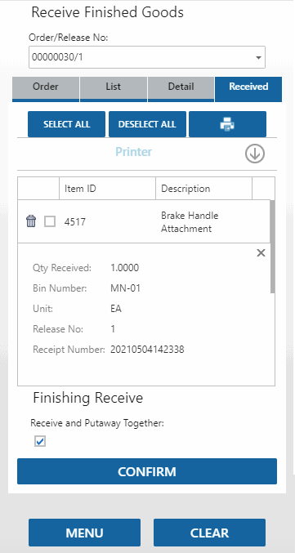
Task: Click the Printer label
Action: pyautogui.click(x=134, y=152)
